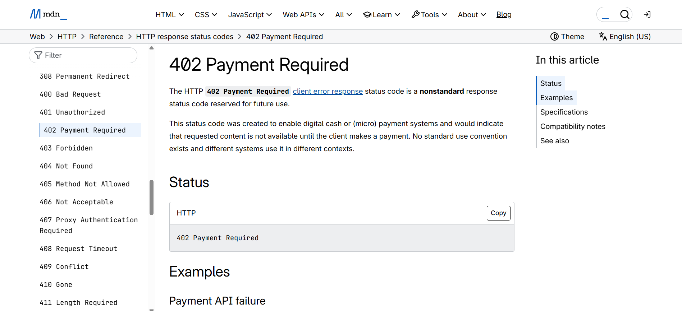Open the English (US) language selector

625,37
